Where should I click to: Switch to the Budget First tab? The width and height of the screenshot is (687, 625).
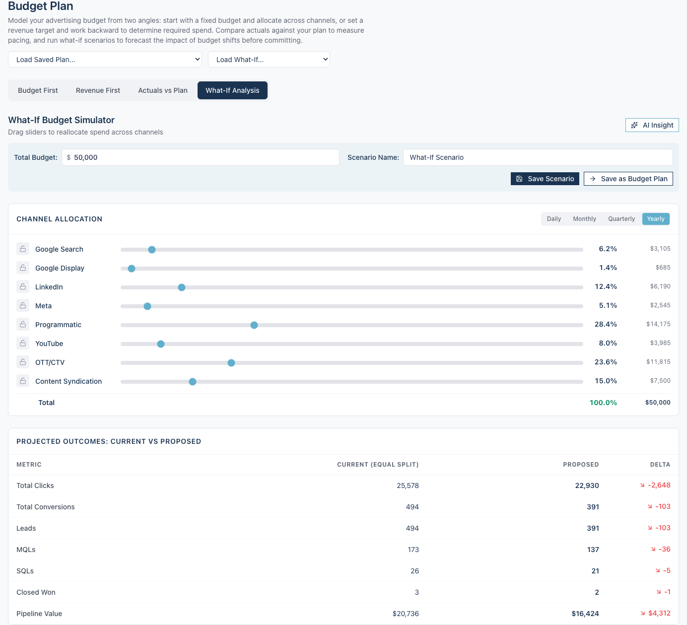(x=38, y=90)
